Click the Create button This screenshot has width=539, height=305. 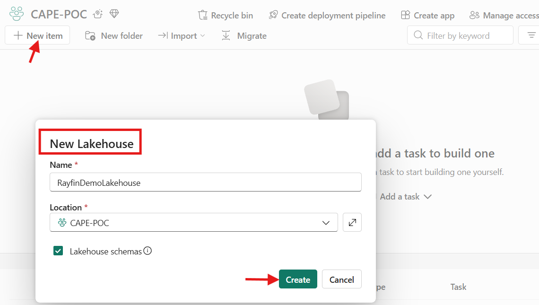click(x=298, y=279)
